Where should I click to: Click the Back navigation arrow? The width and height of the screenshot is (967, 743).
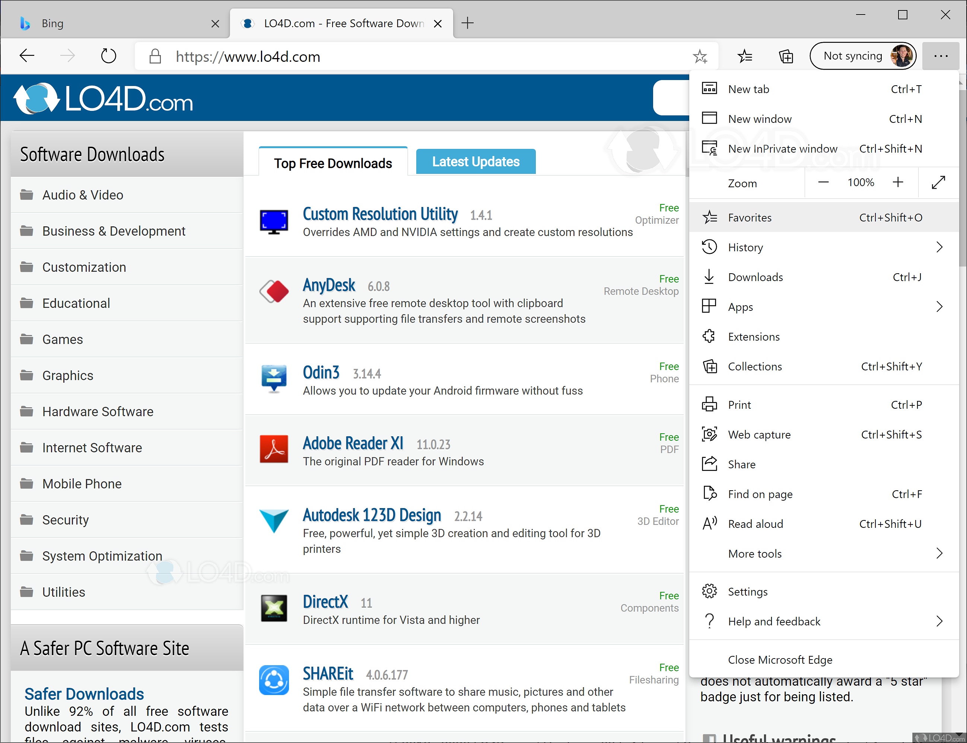[26, 56]
